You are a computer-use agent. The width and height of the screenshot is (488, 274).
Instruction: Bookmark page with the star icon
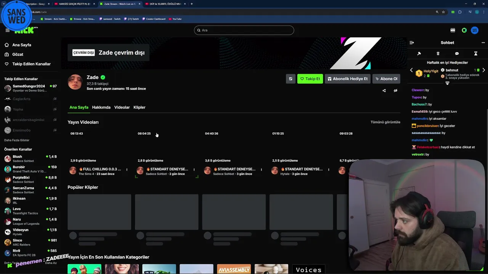click(x=443, y=12)
